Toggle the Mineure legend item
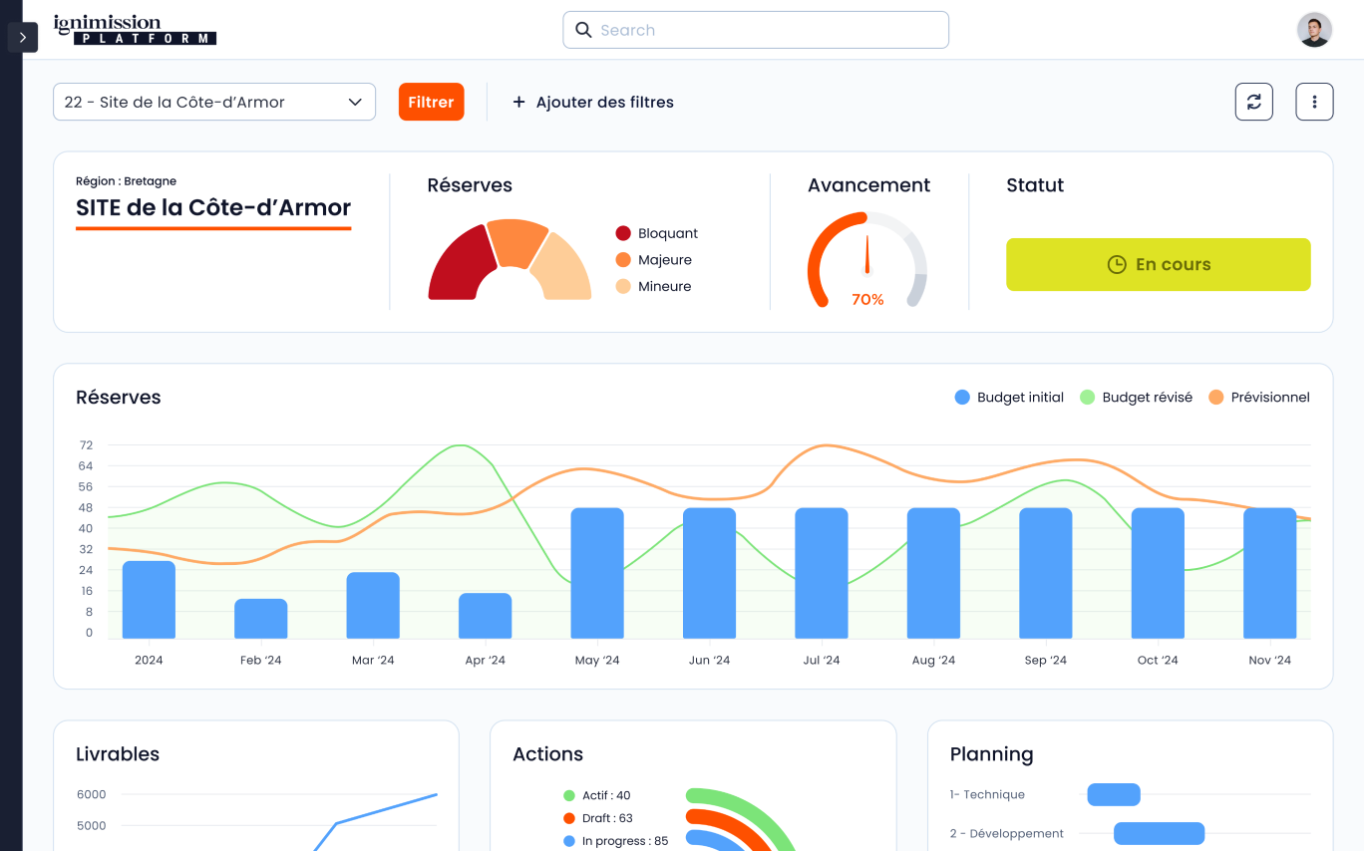The width and height of the screenshot is (1364, 851). [653, 287]
